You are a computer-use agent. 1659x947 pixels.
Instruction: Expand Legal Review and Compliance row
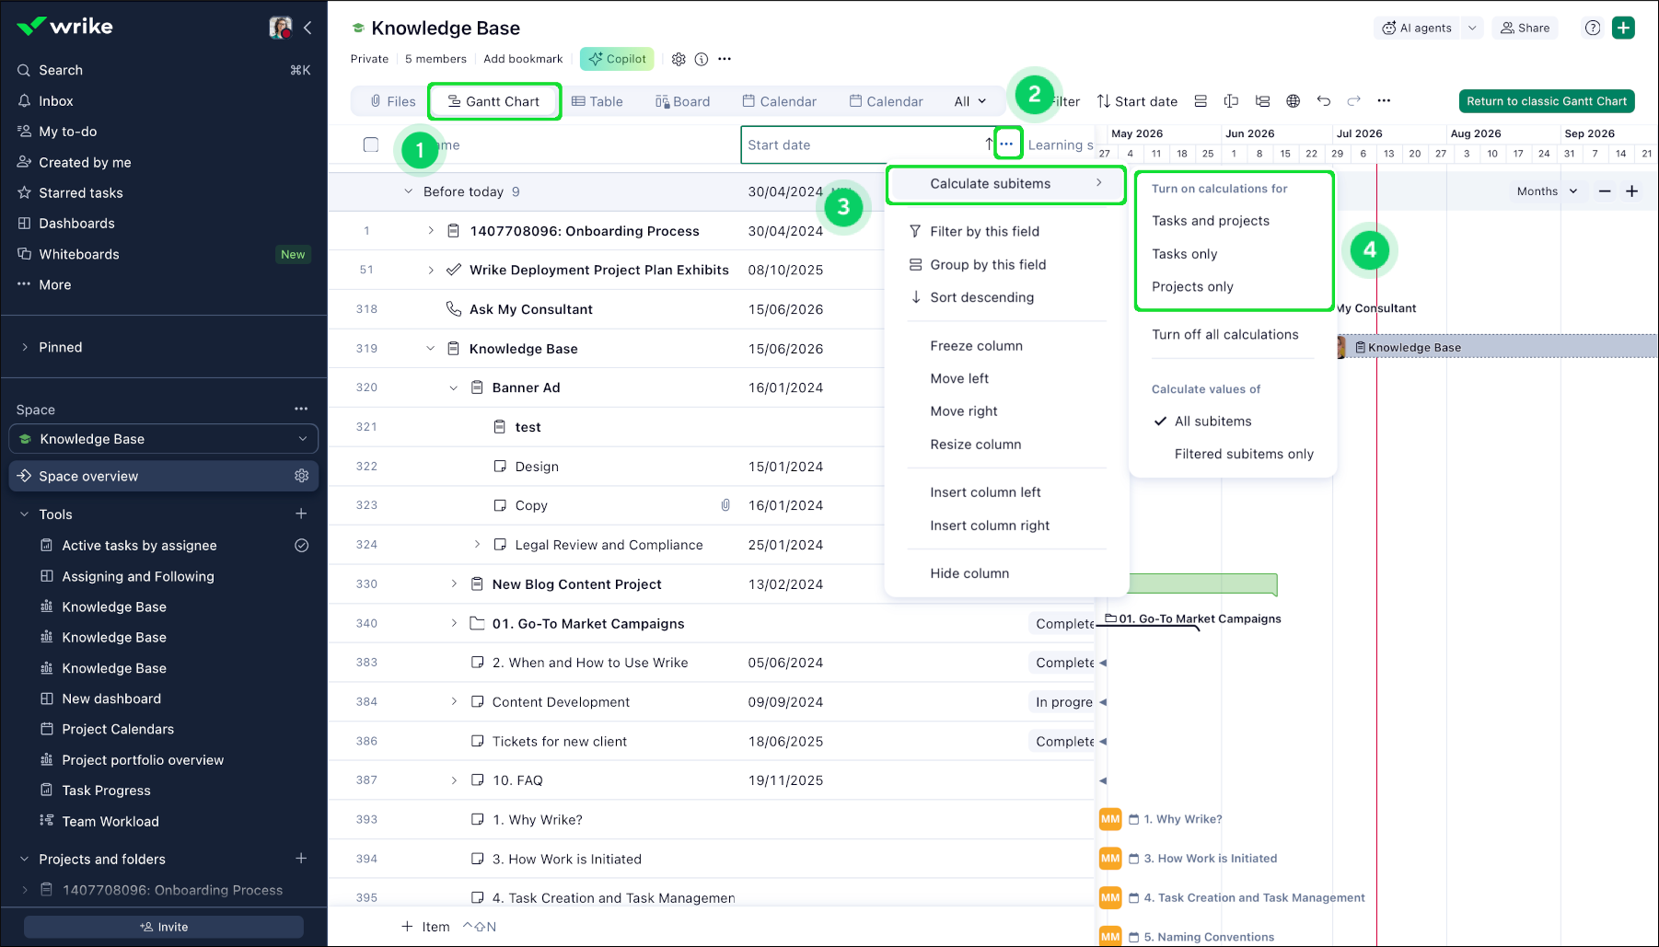tap(477, 545)
